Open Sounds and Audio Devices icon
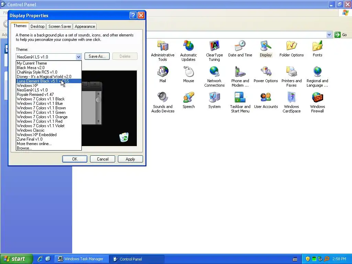This screenshot has height=264, width=352. [x=163, y=97]
